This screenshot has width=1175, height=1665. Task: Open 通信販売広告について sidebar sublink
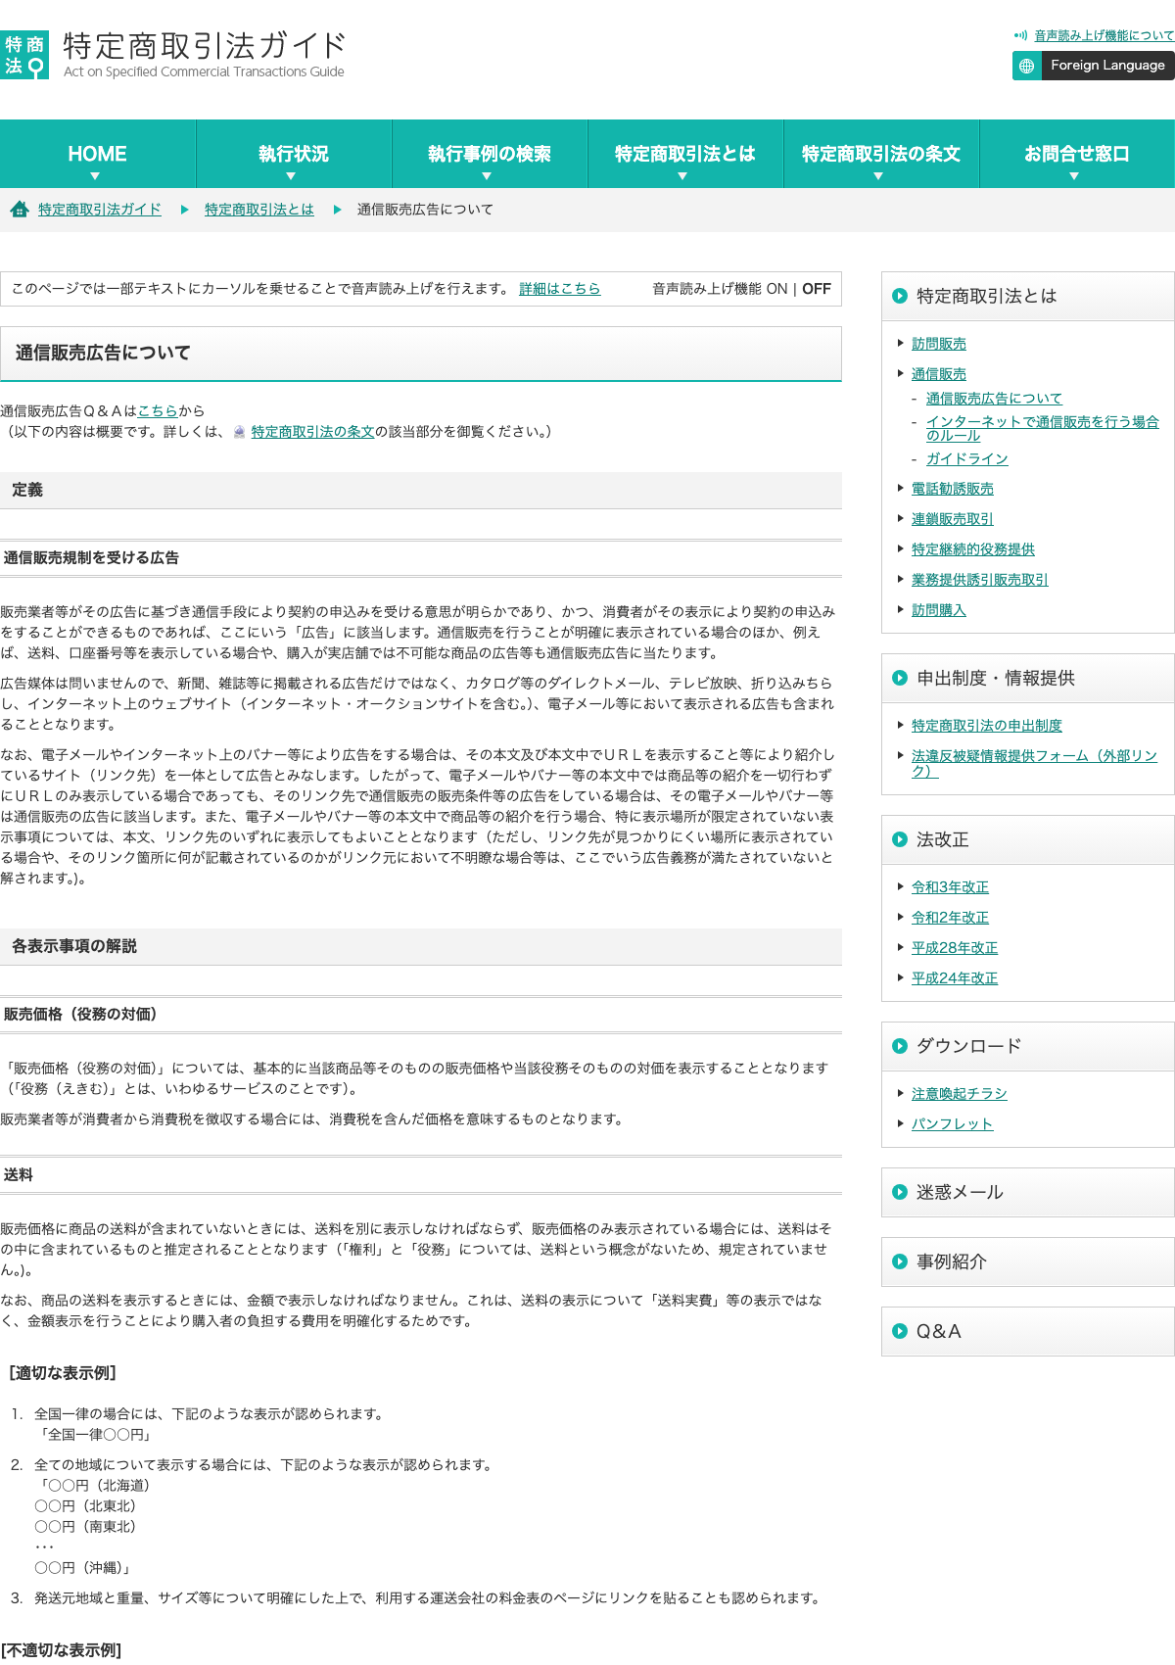click(x=994, y=399)
